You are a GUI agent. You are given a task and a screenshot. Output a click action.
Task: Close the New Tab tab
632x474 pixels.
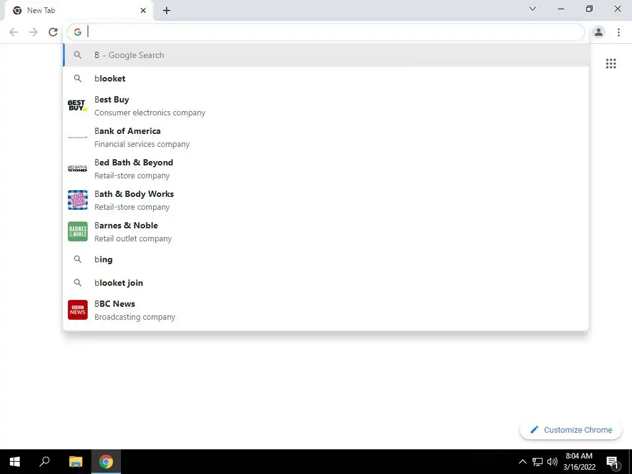click(x=143, y=10)
